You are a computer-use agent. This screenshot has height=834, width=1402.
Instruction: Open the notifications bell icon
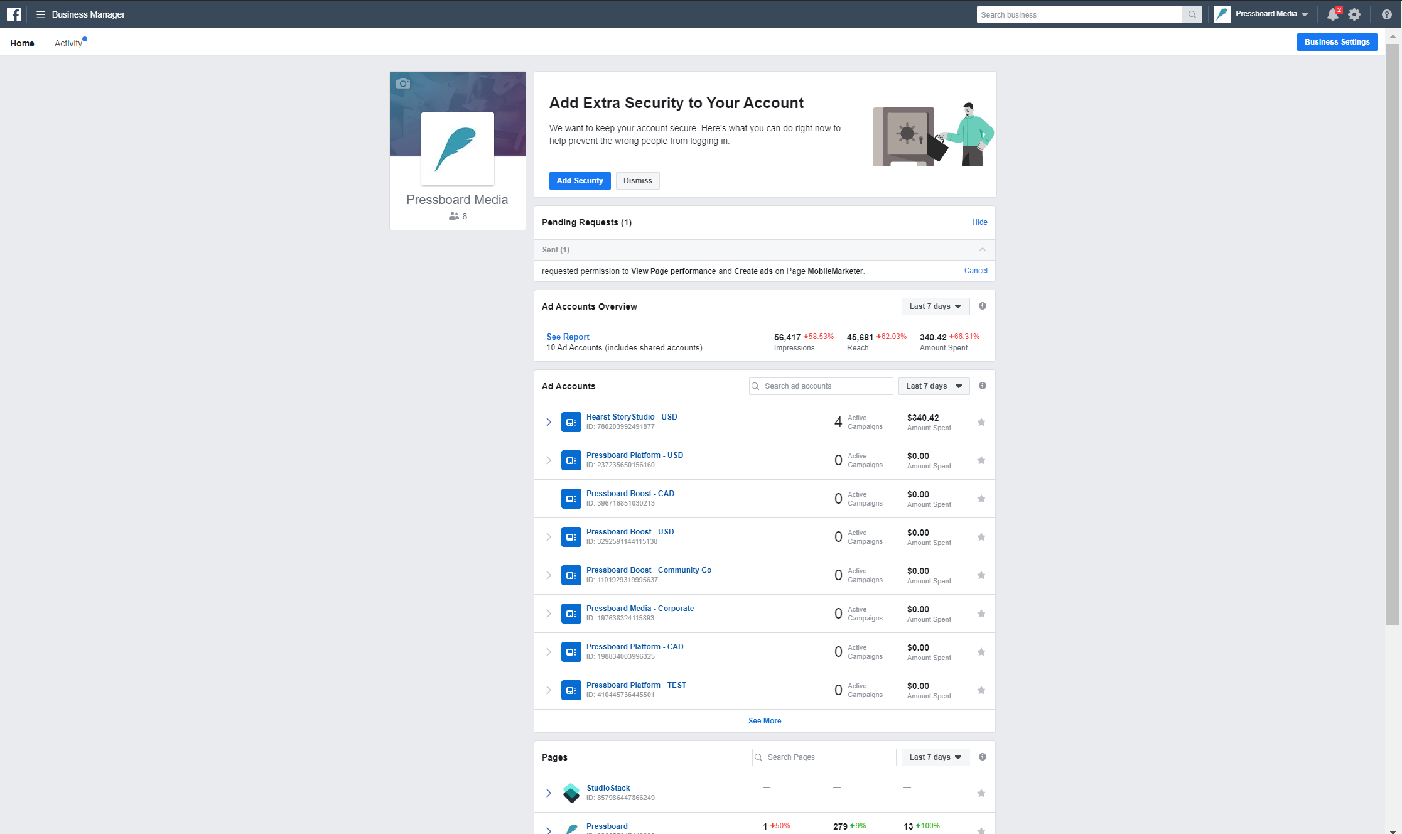(1332, 14)
